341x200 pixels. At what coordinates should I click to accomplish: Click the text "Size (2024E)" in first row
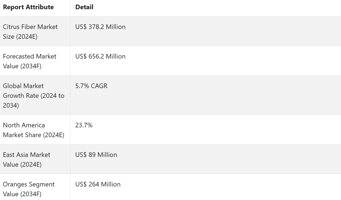click(20, 37)
